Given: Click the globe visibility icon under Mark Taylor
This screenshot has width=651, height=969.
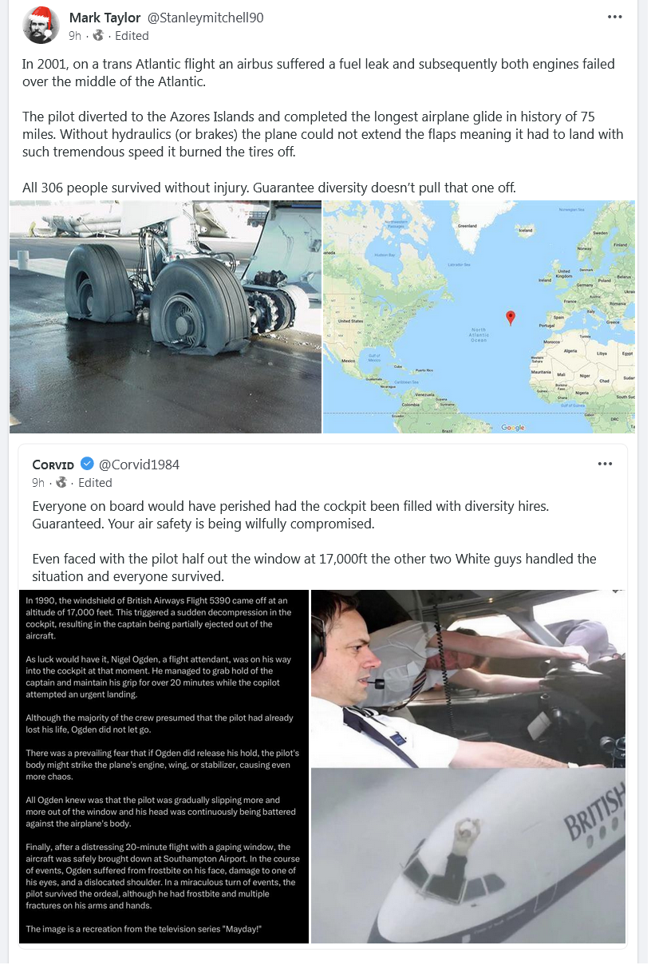Looking at the screenshot, I should coord(98,35).
